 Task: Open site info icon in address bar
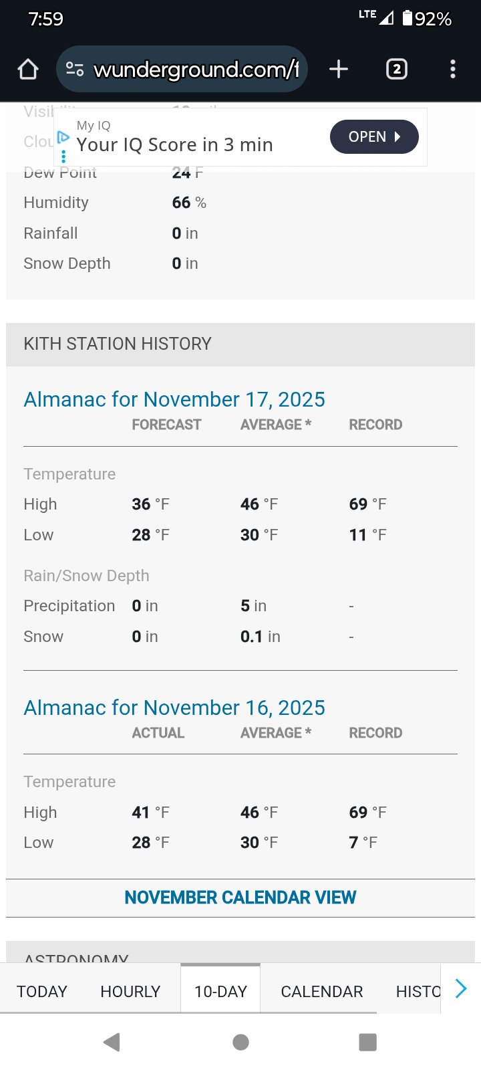[74, 69]
